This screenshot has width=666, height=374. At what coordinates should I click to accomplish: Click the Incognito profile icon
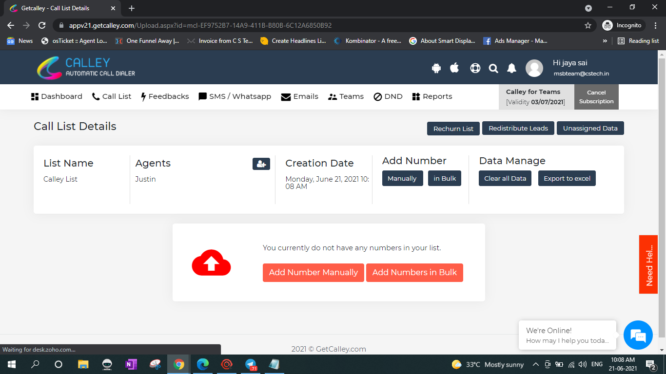[x=607, y=25]
